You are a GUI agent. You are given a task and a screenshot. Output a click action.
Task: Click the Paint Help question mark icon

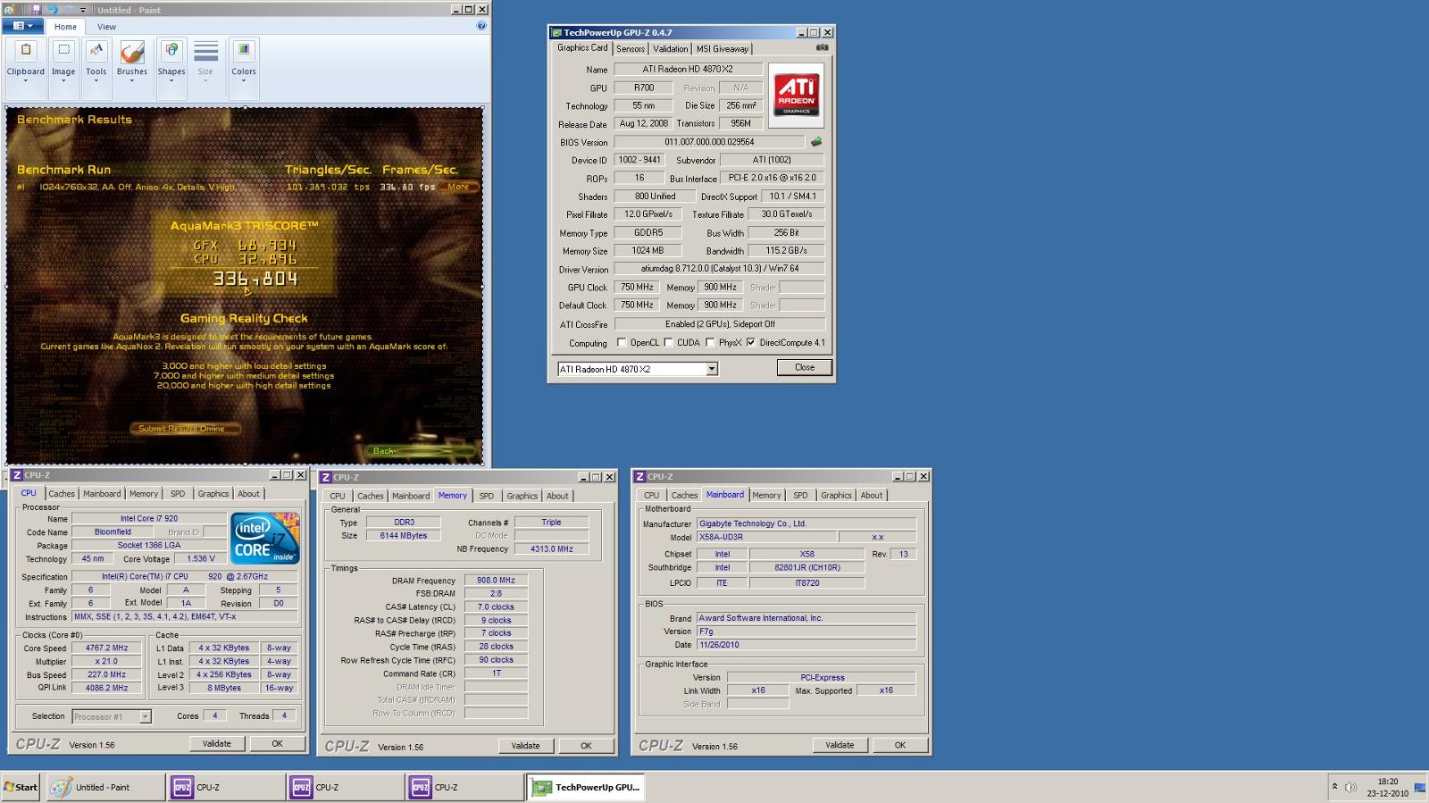tap(481, 26)
